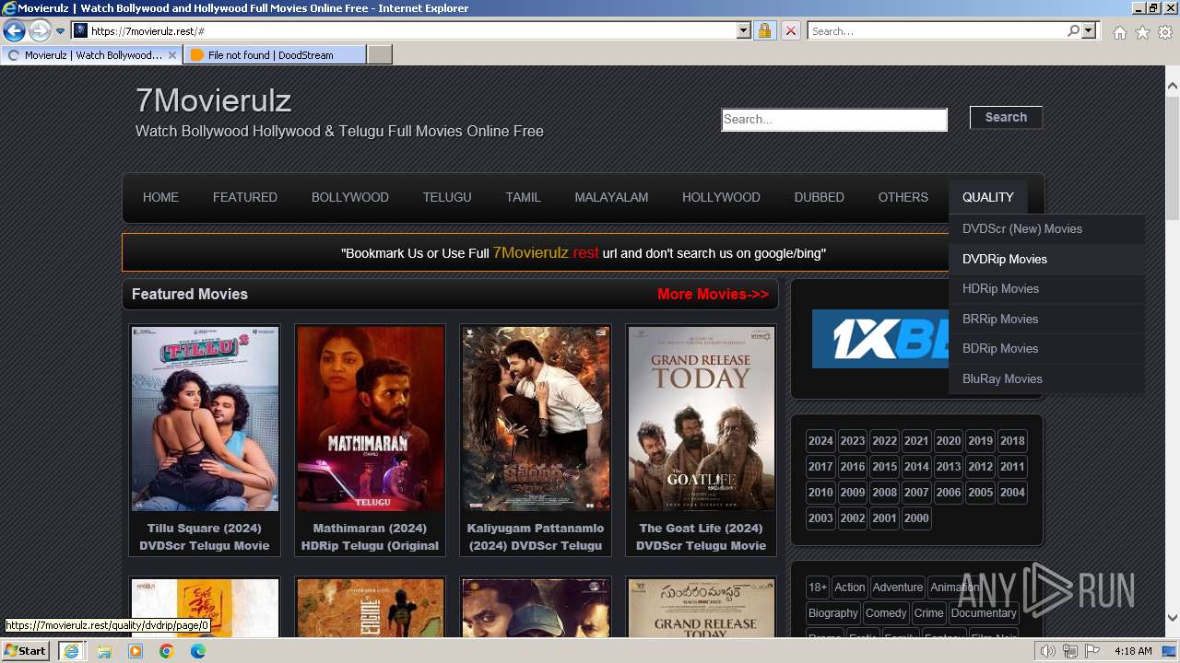Viewport: 1180px width, 663px height.
Task: Click the security lock icon in address bar
Action: 764,30
